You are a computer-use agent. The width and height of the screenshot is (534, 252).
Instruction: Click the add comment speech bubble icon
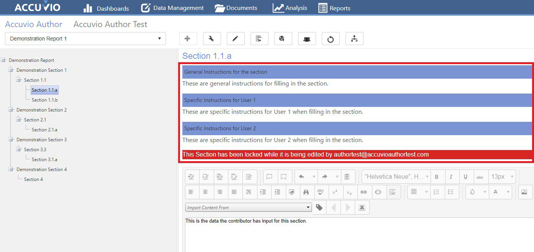click(x=270, y=177)
